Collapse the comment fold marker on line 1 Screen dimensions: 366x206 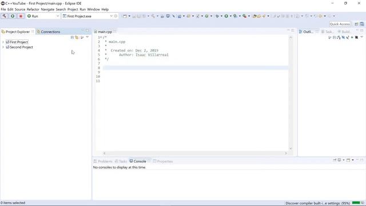click(101, 37)
